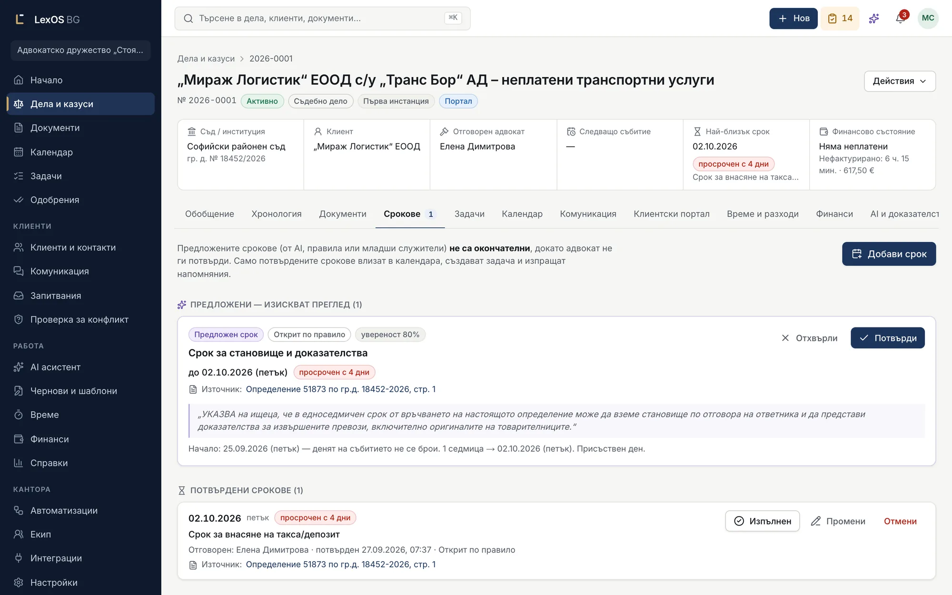Open Чернови и шаблони in sidebar
This screenshot has height=595, width=952.
point(81,391)
